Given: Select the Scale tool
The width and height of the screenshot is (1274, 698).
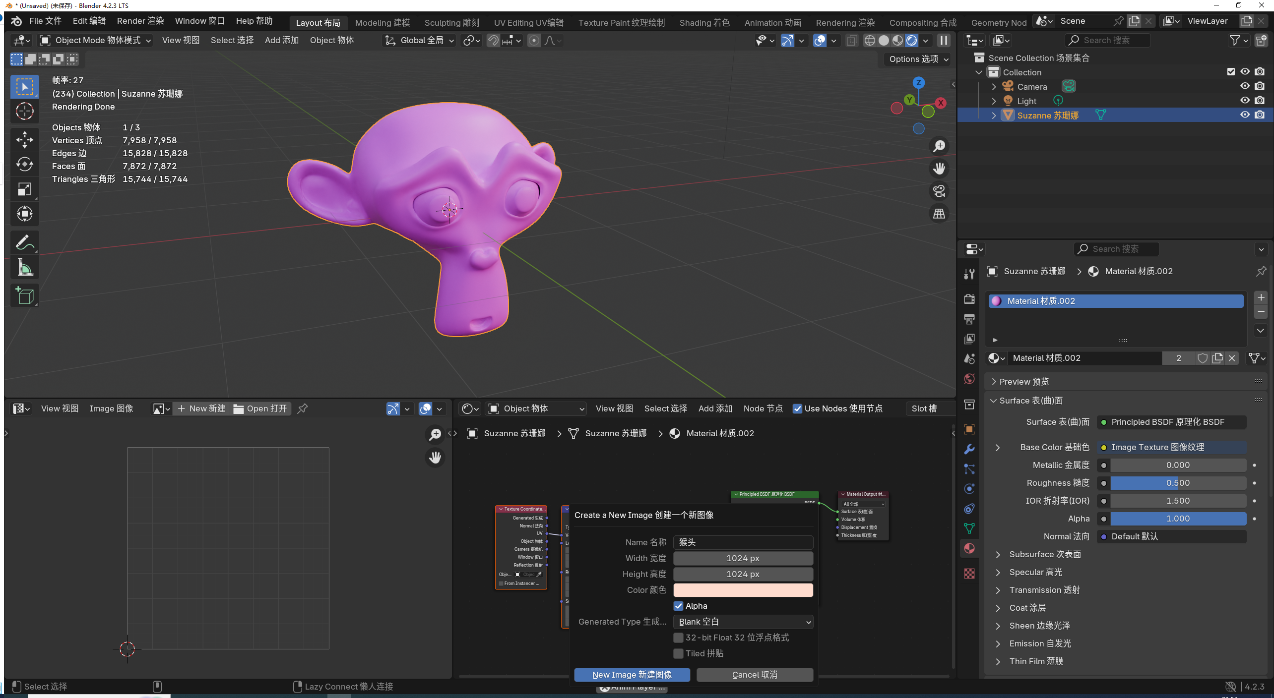Looking at the screenshot, I should (24, 189).
